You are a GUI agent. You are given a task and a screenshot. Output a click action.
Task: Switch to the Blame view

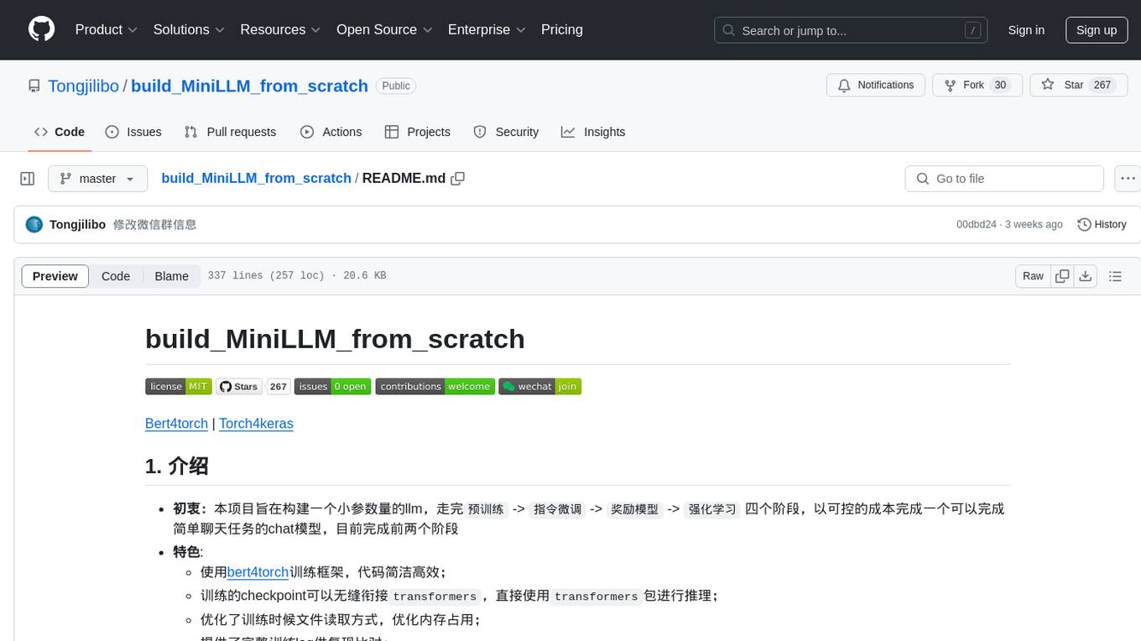click(171, 276)
